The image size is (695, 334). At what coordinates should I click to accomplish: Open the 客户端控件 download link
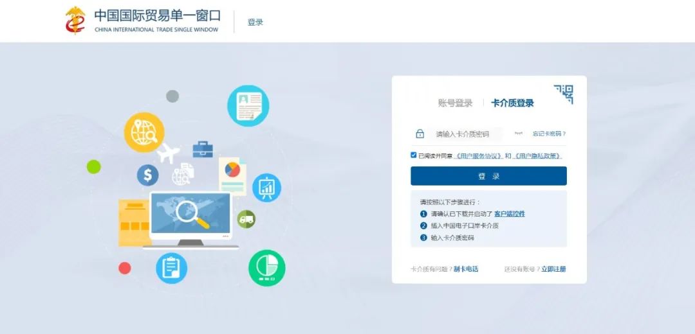coord(509,213)
